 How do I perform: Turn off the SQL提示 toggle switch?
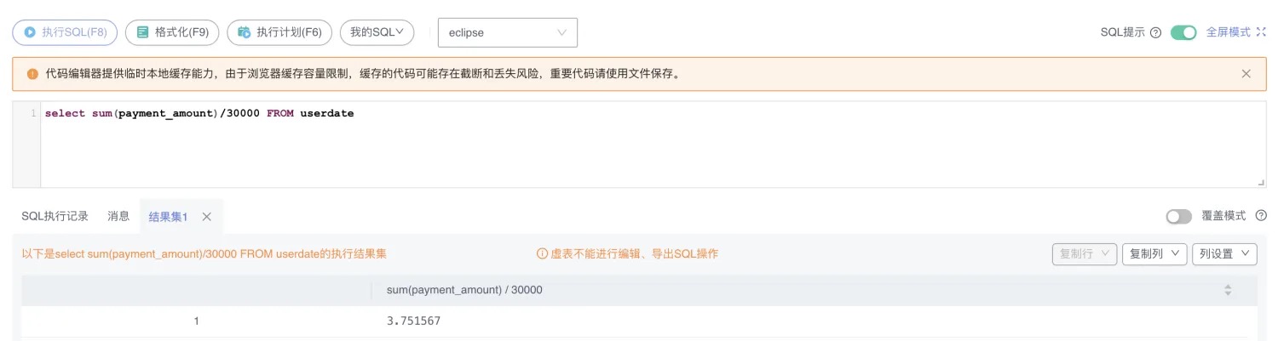[1183, 32]
